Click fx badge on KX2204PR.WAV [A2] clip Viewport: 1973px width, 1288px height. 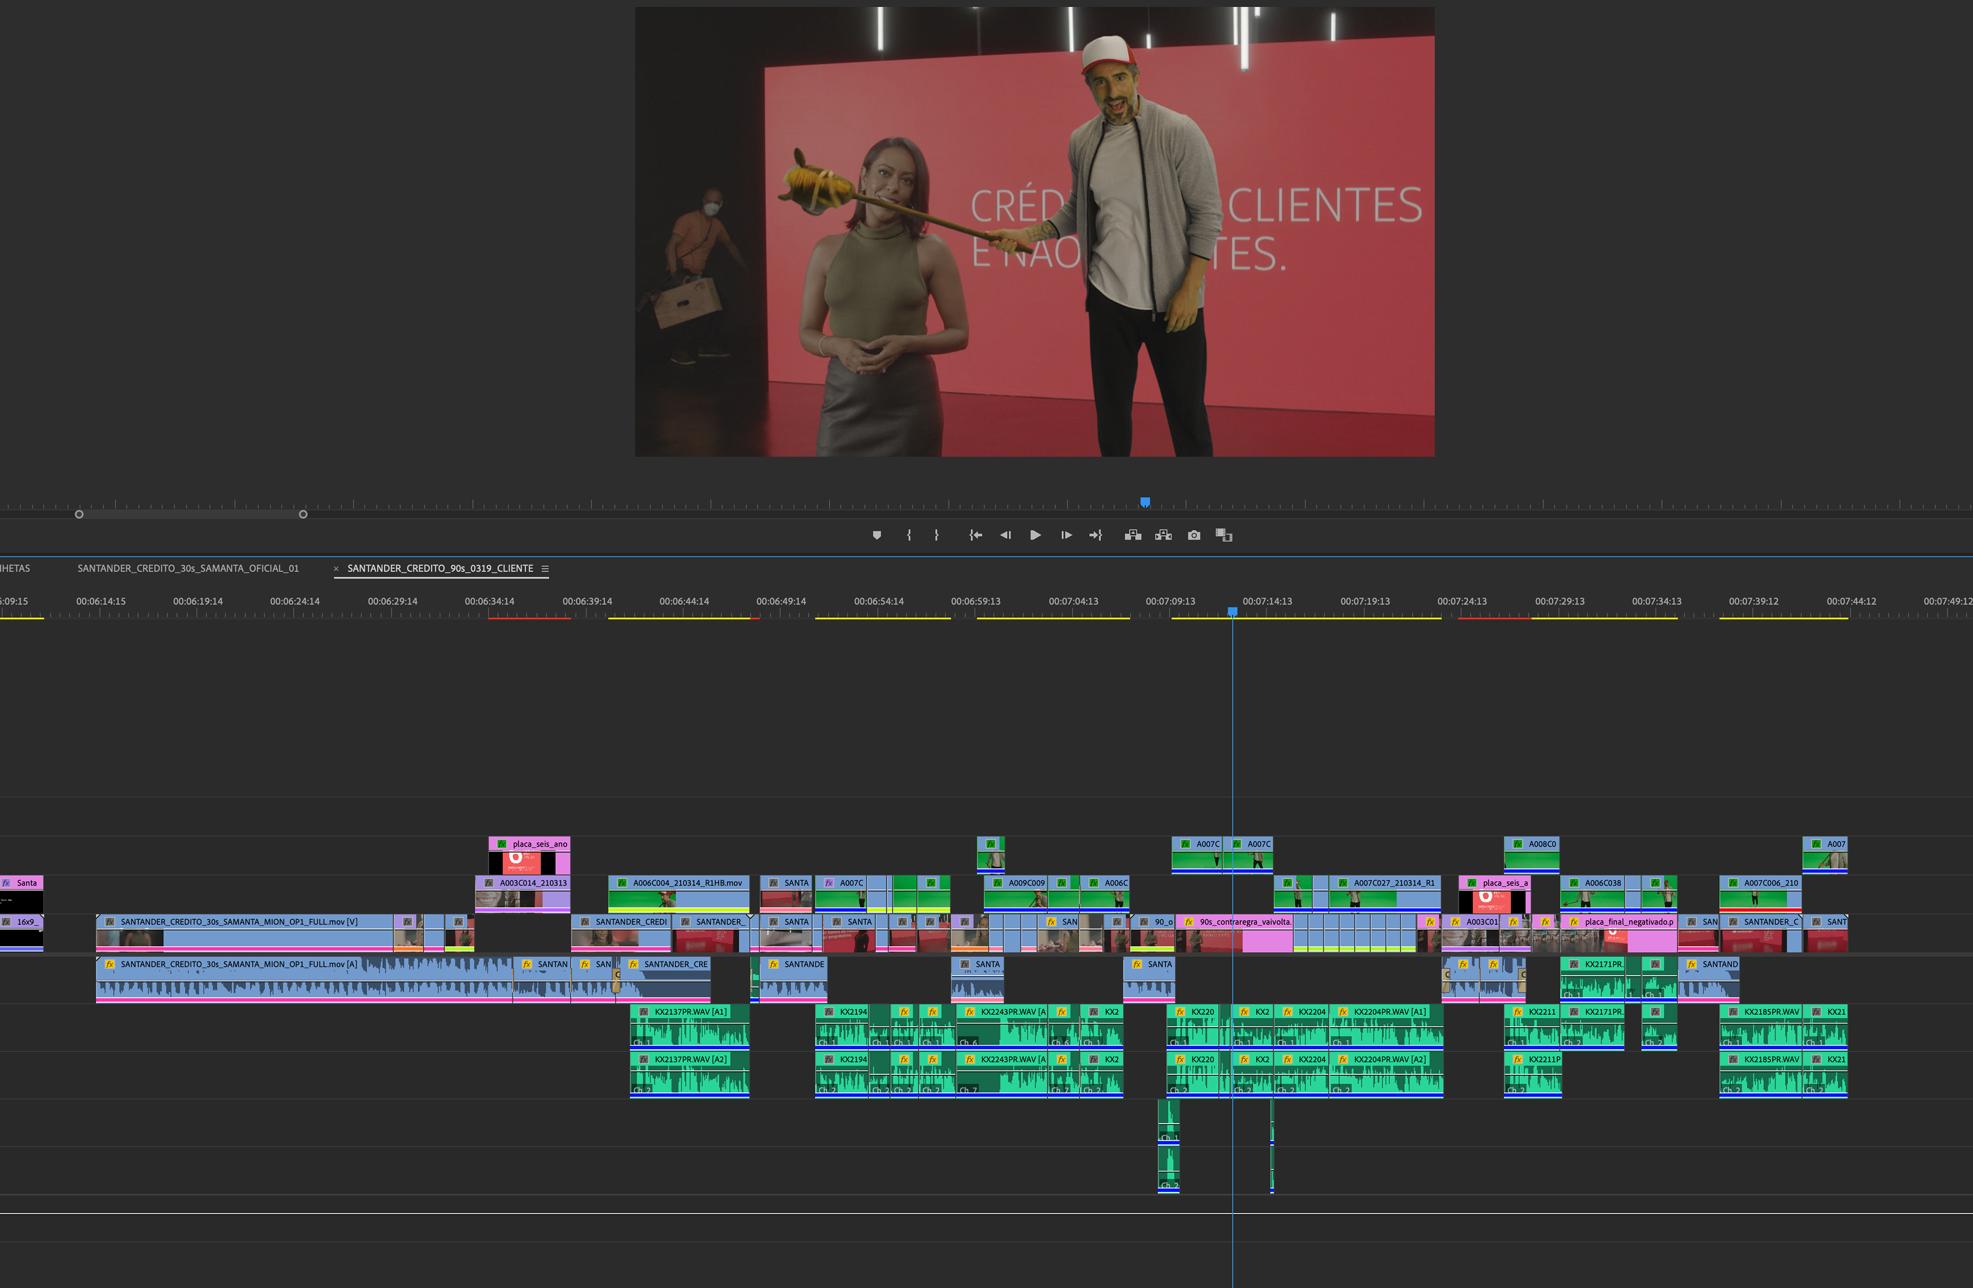click(x=1343, y=1059)
